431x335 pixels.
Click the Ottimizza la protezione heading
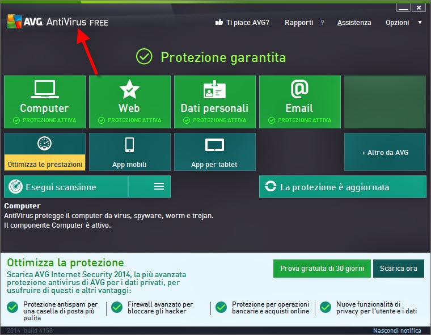tap(65, 262)
